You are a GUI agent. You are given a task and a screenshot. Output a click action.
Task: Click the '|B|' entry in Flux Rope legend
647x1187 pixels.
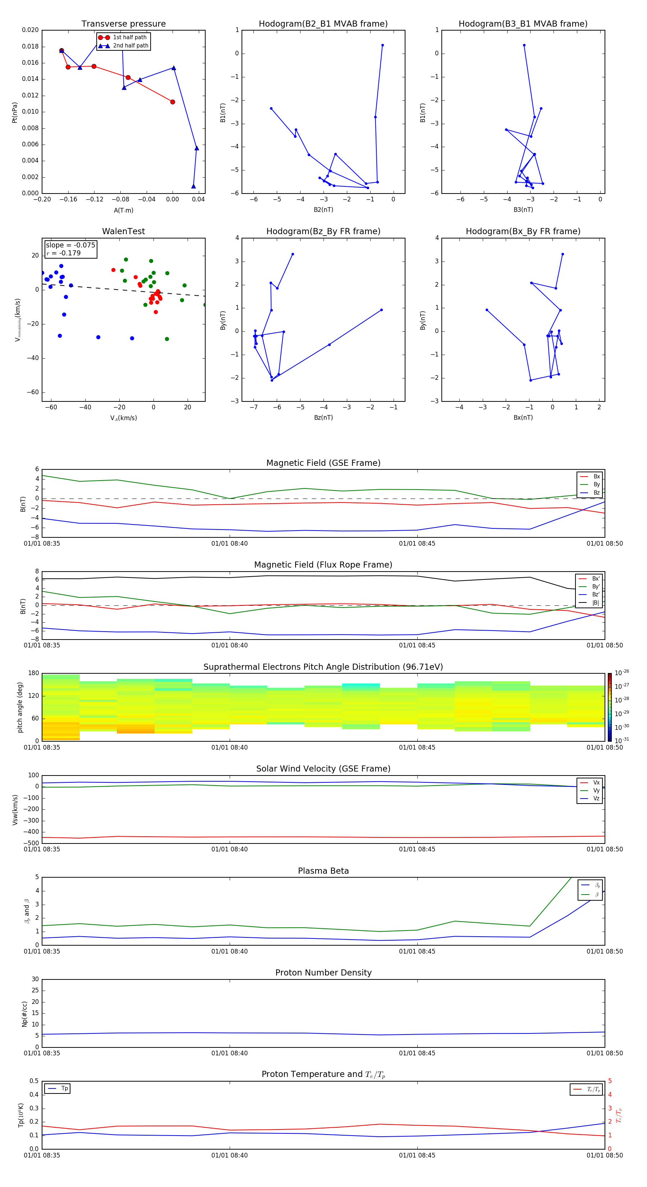(589, 603)
